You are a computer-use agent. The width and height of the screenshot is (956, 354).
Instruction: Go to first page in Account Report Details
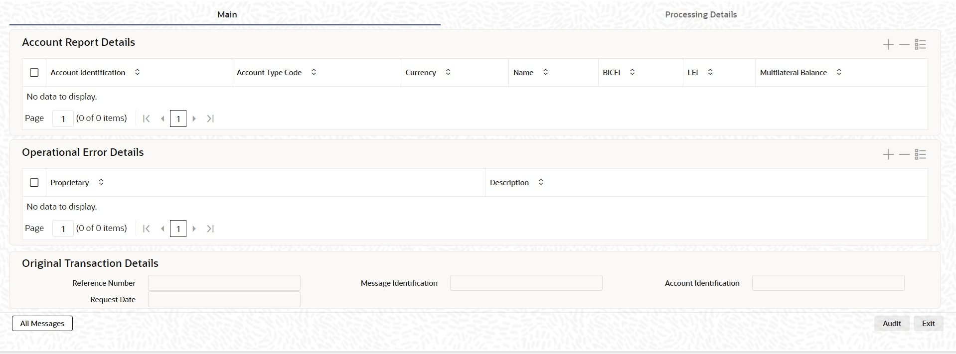tap(146, 118)
